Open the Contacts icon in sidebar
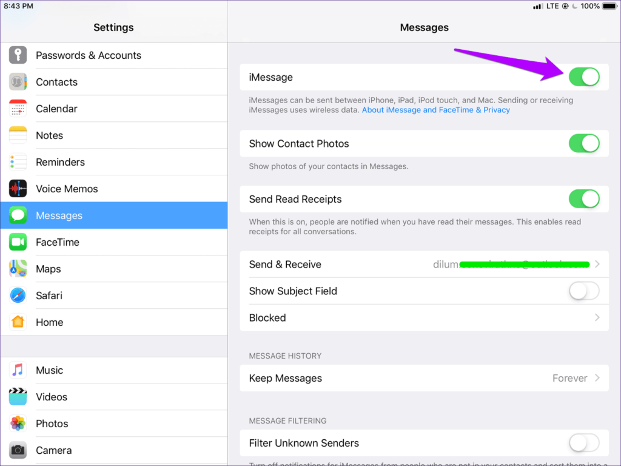The image size is (621, 466). point(18,82)
